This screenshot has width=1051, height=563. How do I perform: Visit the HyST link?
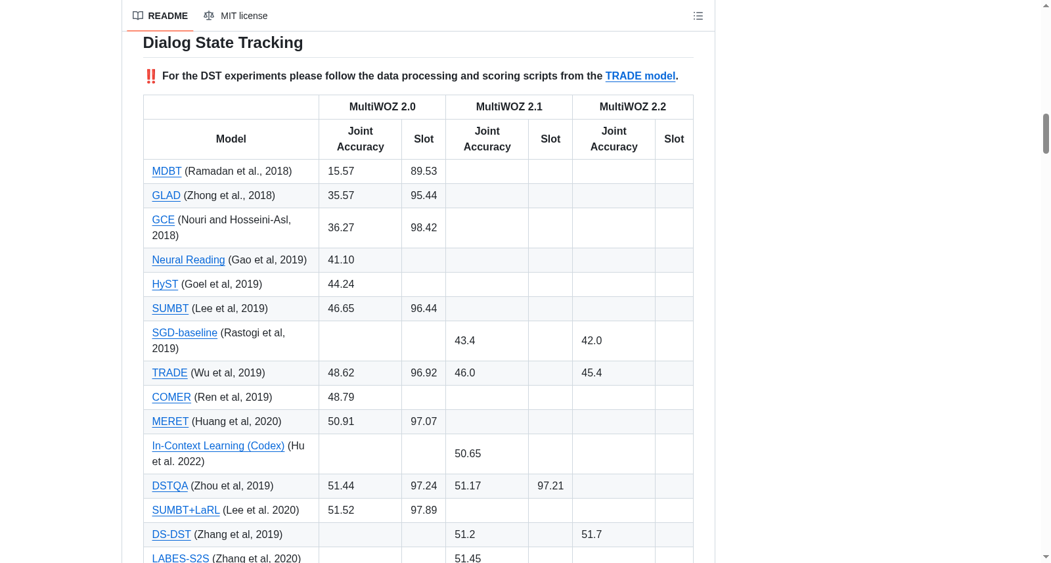point(165,284)
